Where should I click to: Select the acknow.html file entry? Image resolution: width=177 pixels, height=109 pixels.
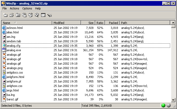tap(15, 28)
